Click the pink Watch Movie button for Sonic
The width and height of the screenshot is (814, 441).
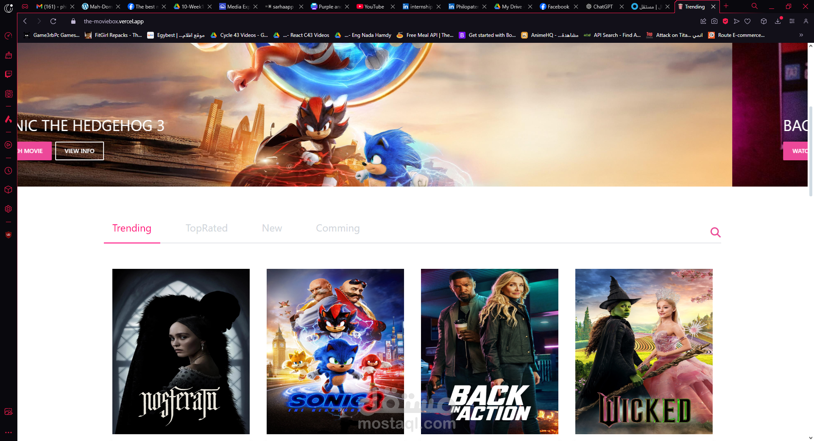34,151
